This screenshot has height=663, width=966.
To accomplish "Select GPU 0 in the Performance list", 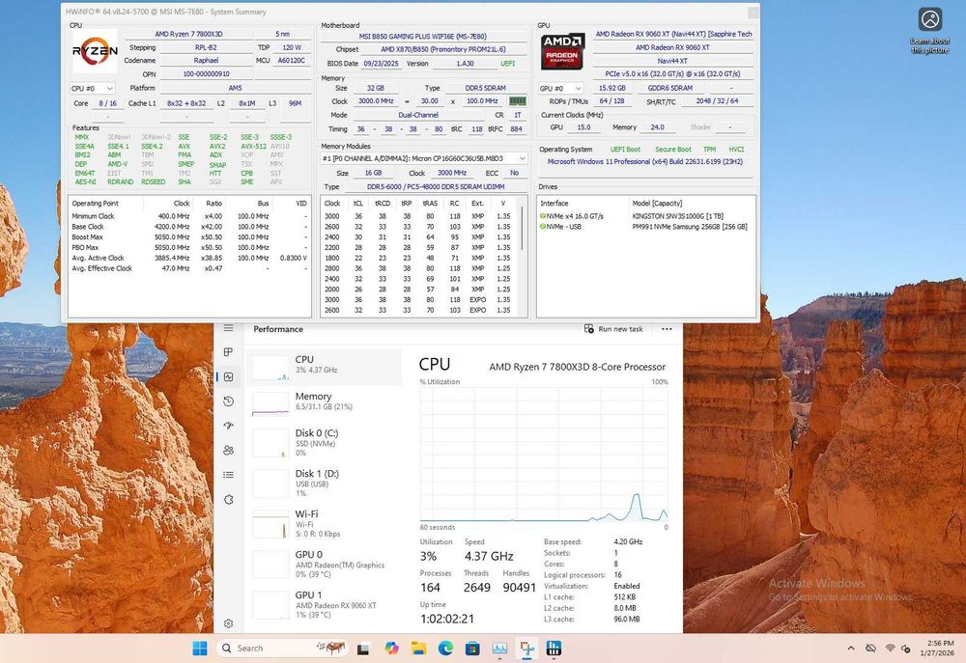I will 324,564.
